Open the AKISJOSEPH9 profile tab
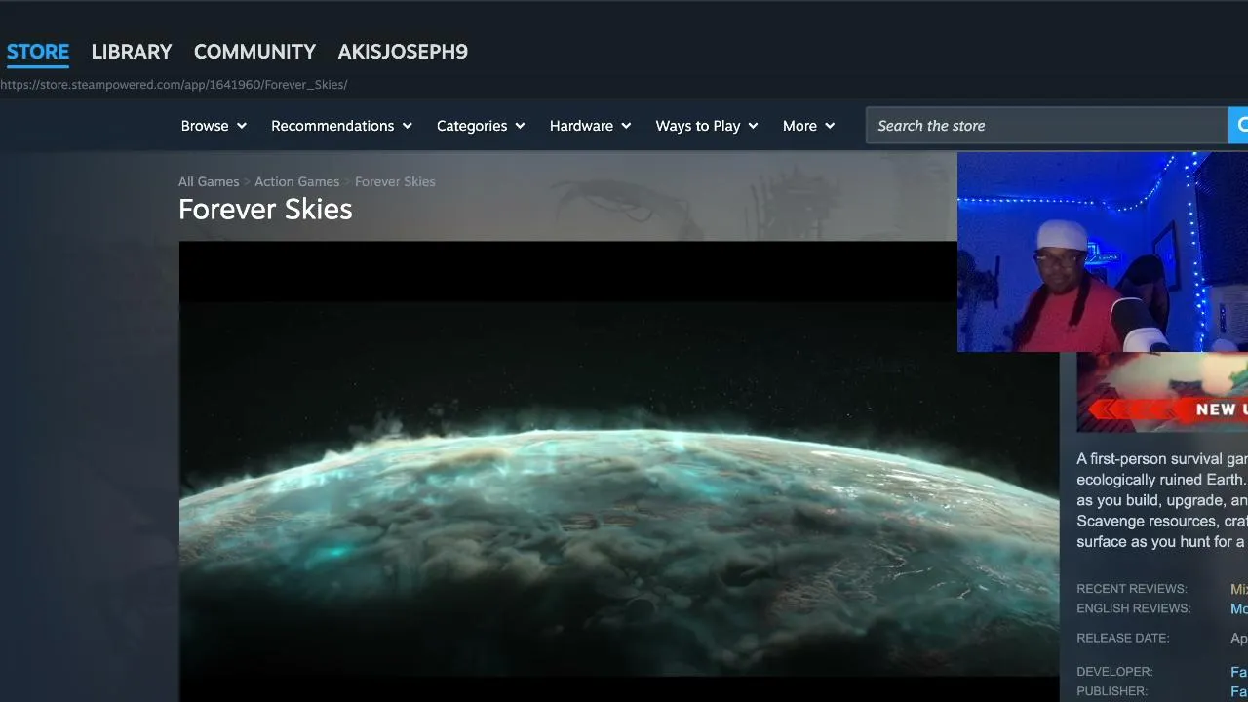This screenshot has width=1248, height=702. coord(403,52)
